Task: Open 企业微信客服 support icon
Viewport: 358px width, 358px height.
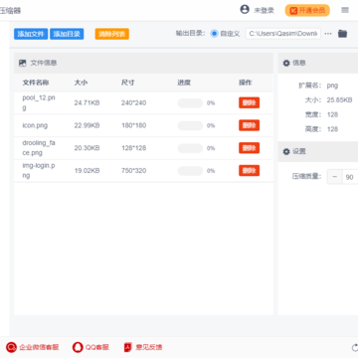Action: click(x=11, y=347)
